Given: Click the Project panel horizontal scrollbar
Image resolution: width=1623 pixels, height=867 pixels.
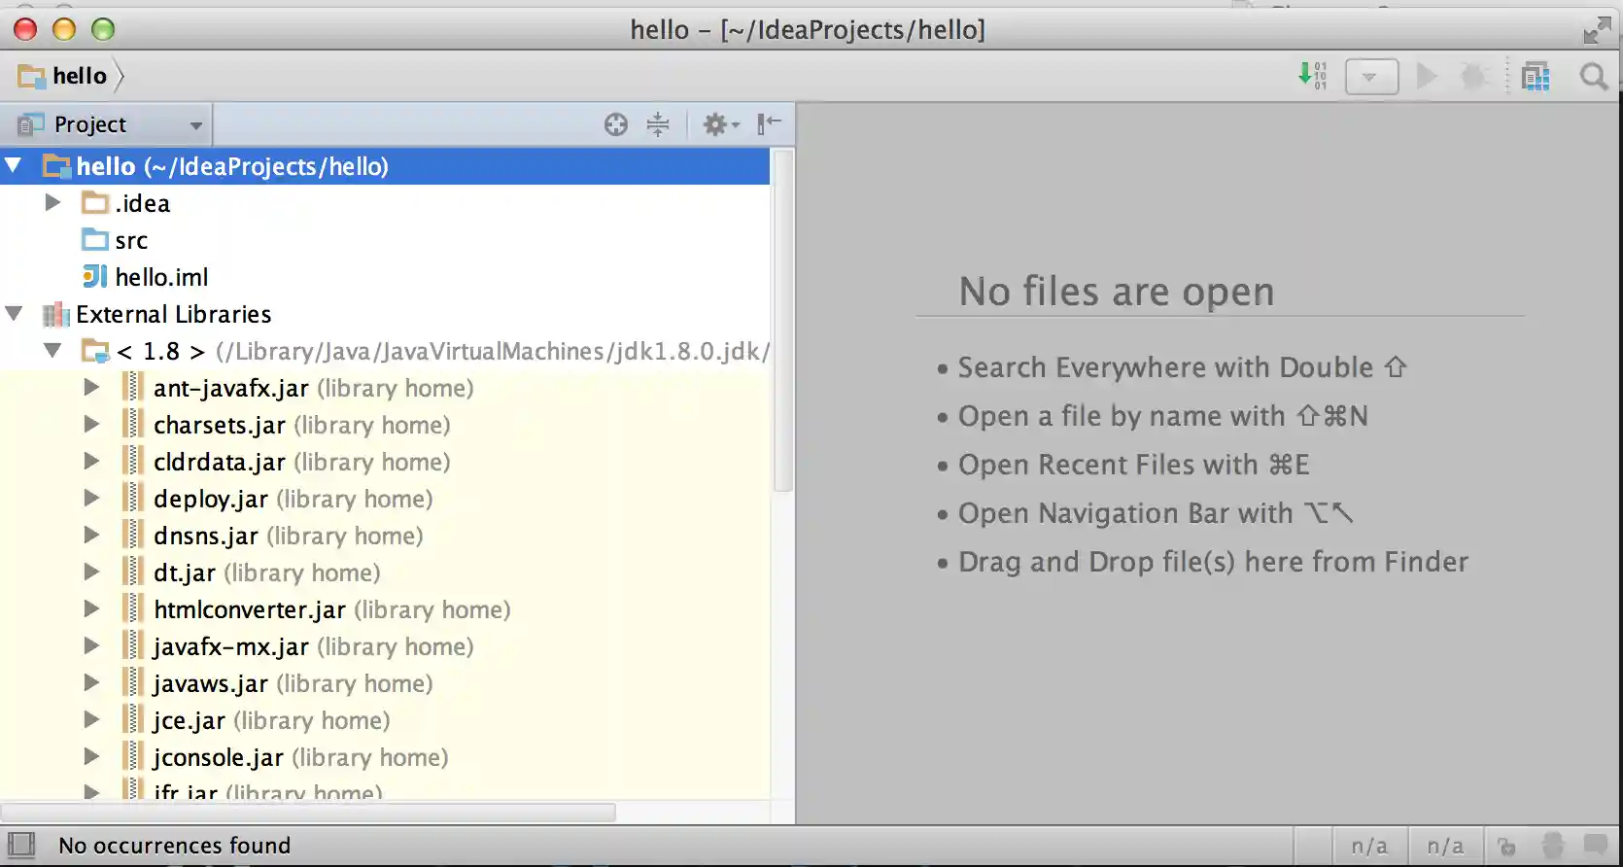Looking at the screenshot, I should pyautogui.click(x=308, y=812).
